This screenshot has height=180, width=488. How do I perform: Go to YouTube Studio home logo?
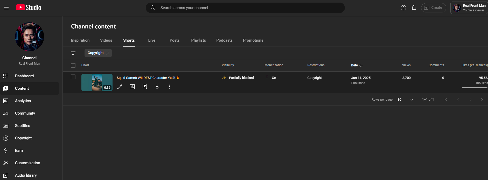click(x=29, y=8)
